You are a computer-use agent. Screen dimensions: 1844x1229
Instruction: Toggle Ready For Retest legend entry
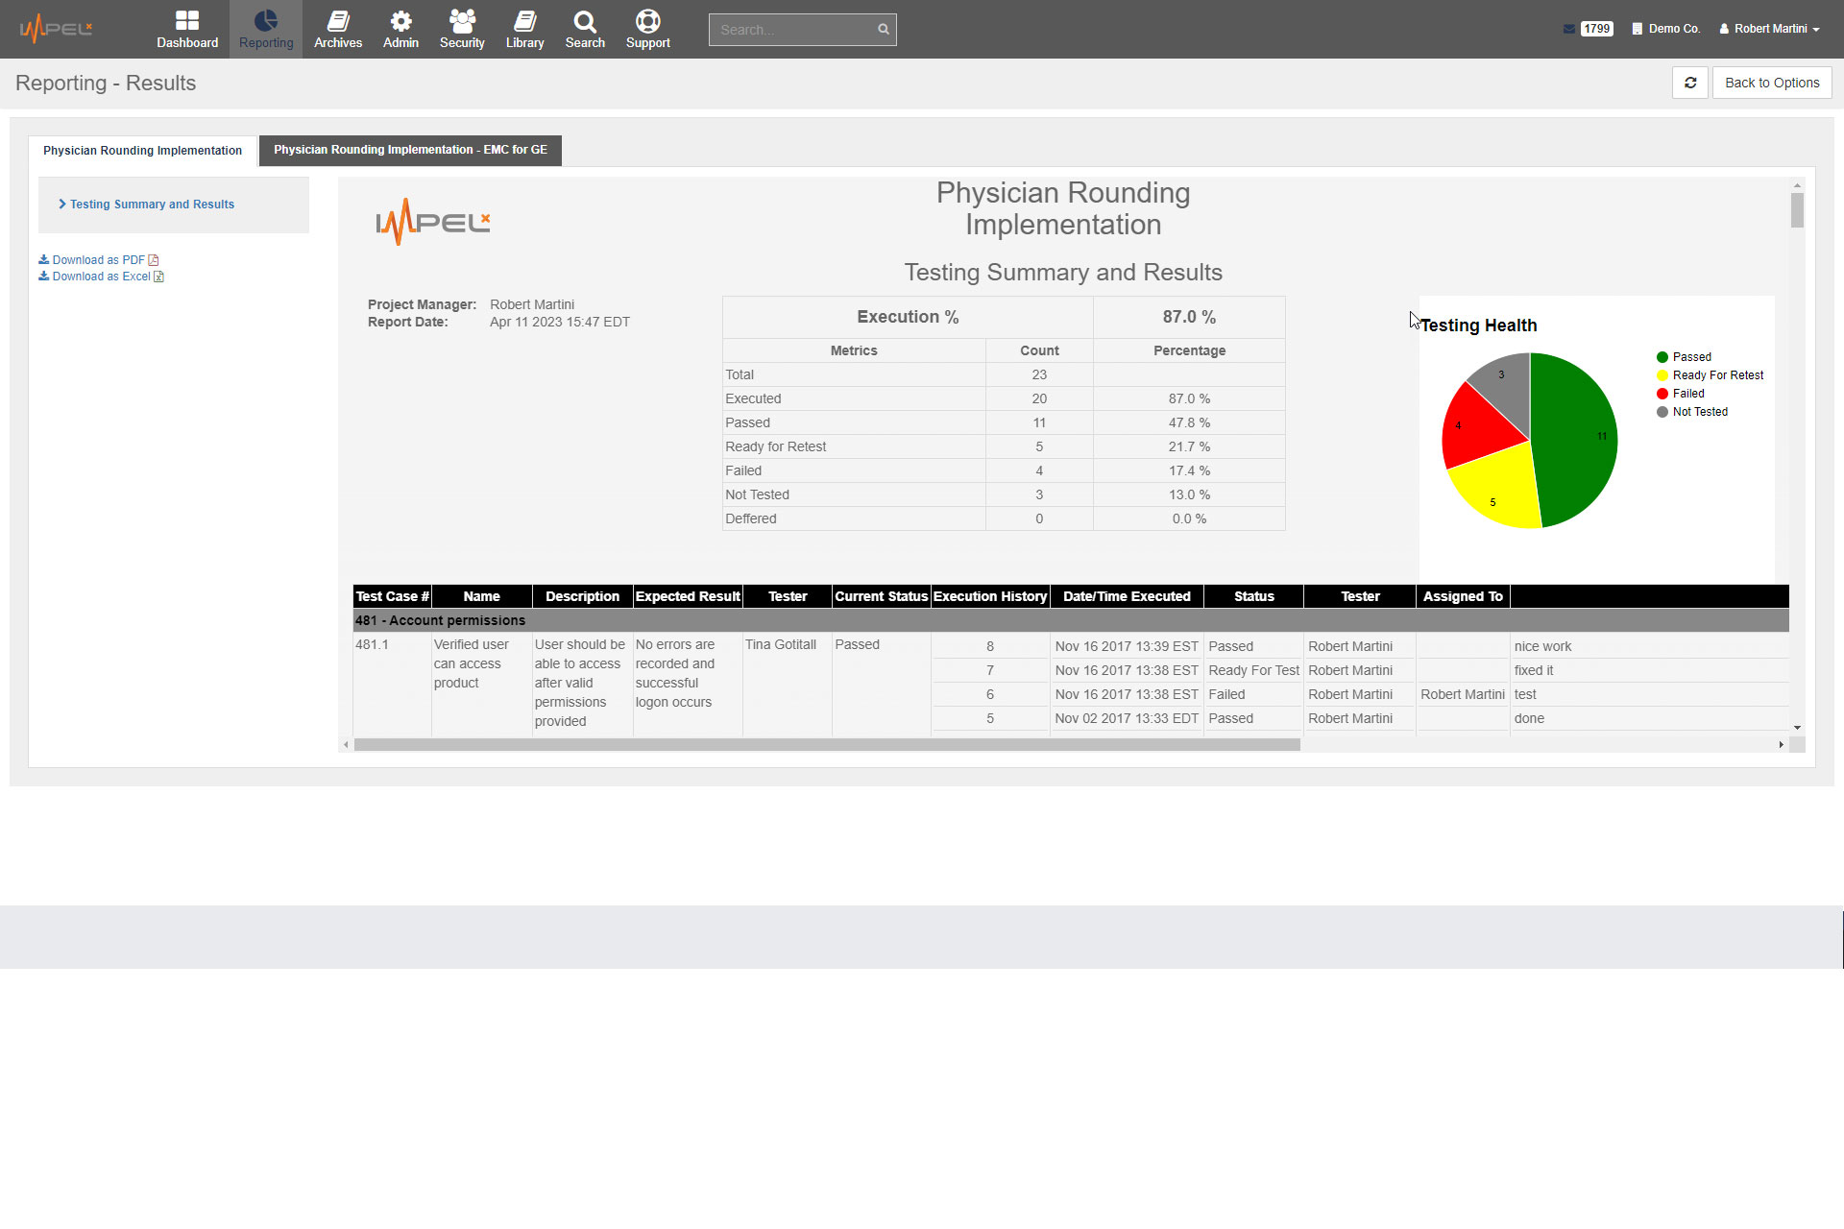[1710, 375]
